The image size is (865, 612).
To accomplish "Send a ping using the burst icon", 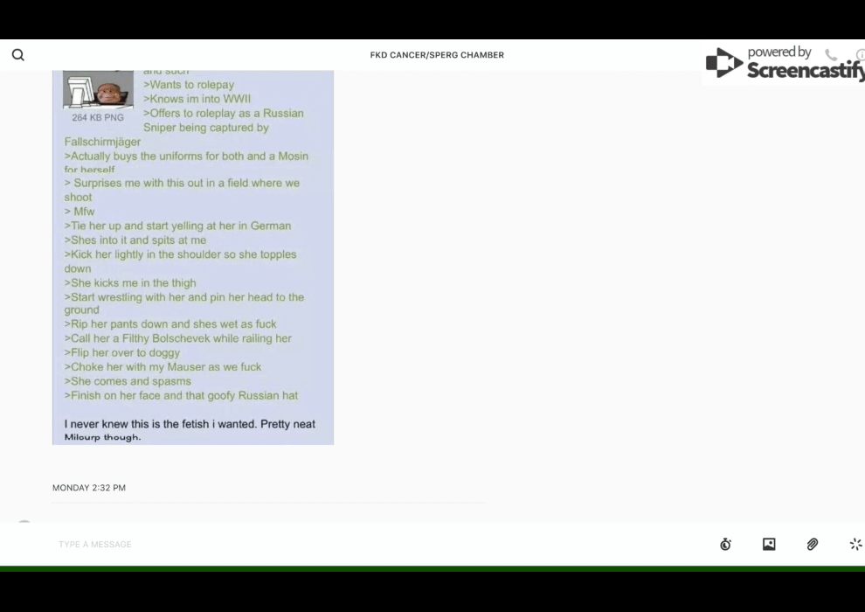I will (855, 545).
